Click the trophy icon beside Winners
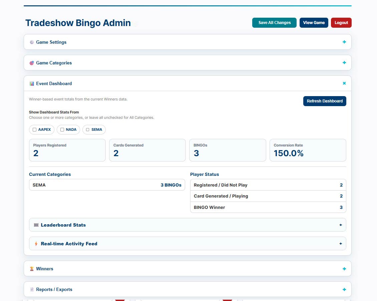The image size is (377, 301). [x=32, y=269]
